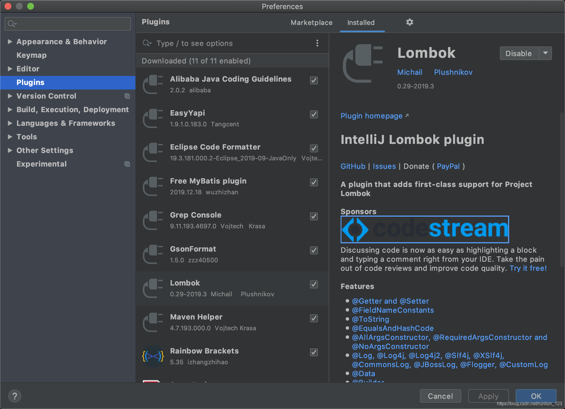Image resolution: width=565 pixels, height=409 pixels.
Task: Open the three-dot plugin options menu
Action: click(317, 43)
